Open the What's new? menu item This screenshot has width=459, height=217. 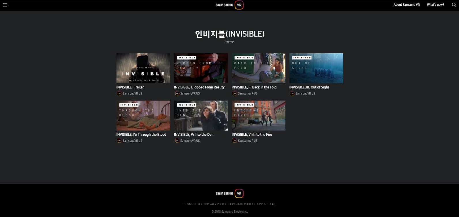point(435,5)
